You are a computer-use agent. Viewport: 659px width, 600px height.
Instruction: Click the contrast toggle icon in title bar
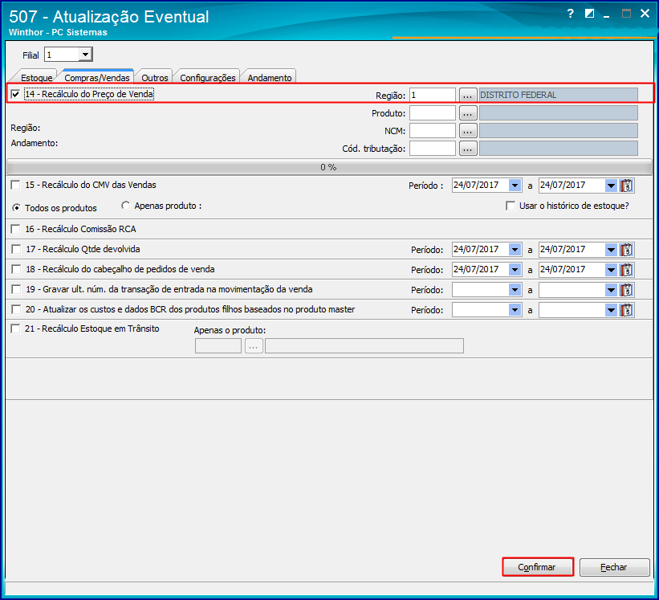pos(589,14)
